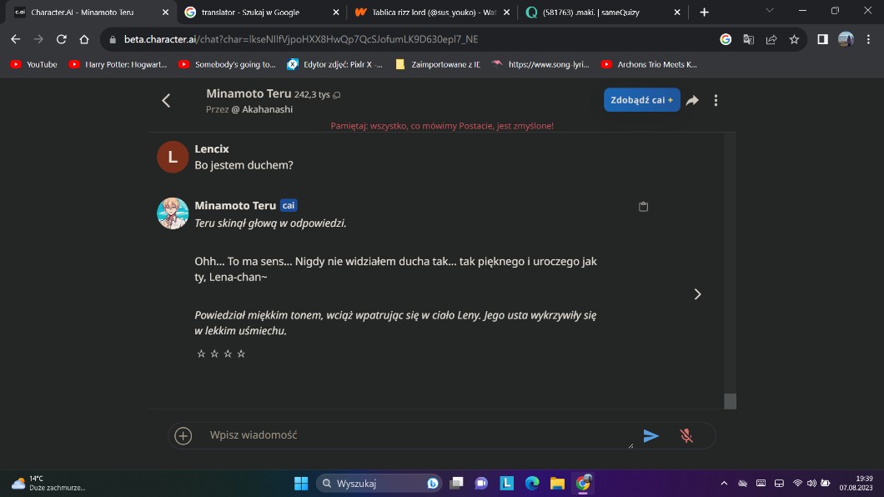The width and height of the screenshot is (884, 497).
Task: Rate the response with the first star
Action: pos(201,354)
